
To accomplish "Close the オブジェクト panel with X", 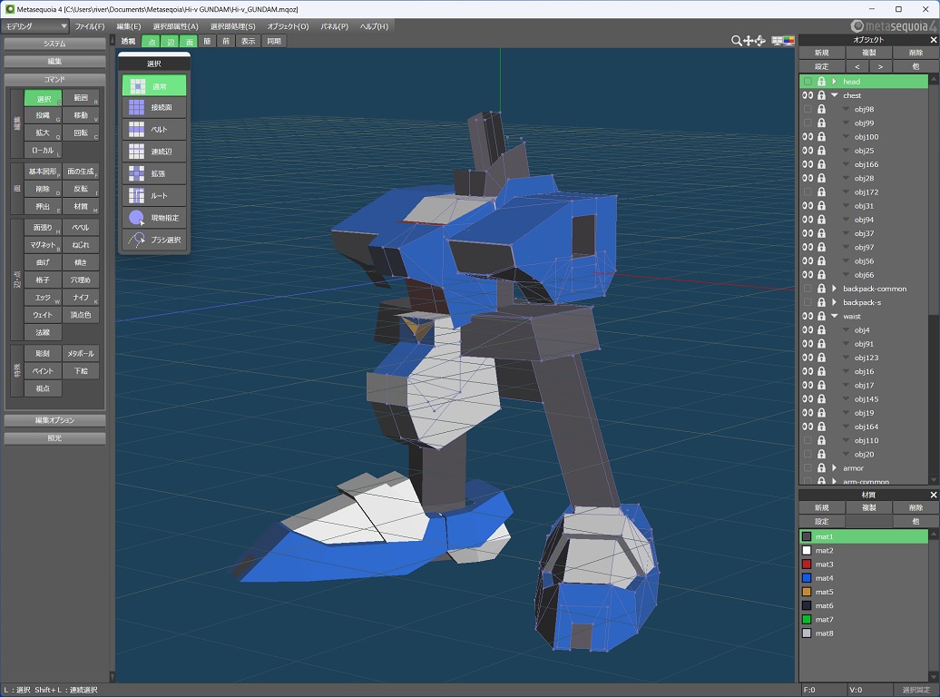I will [933, 40].
